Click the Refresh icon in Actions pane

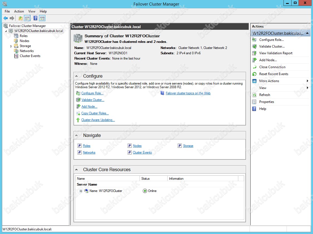click(254, 95)
